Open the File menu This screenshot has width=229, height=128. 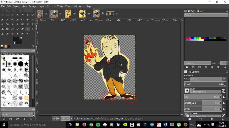coord(3,6)
